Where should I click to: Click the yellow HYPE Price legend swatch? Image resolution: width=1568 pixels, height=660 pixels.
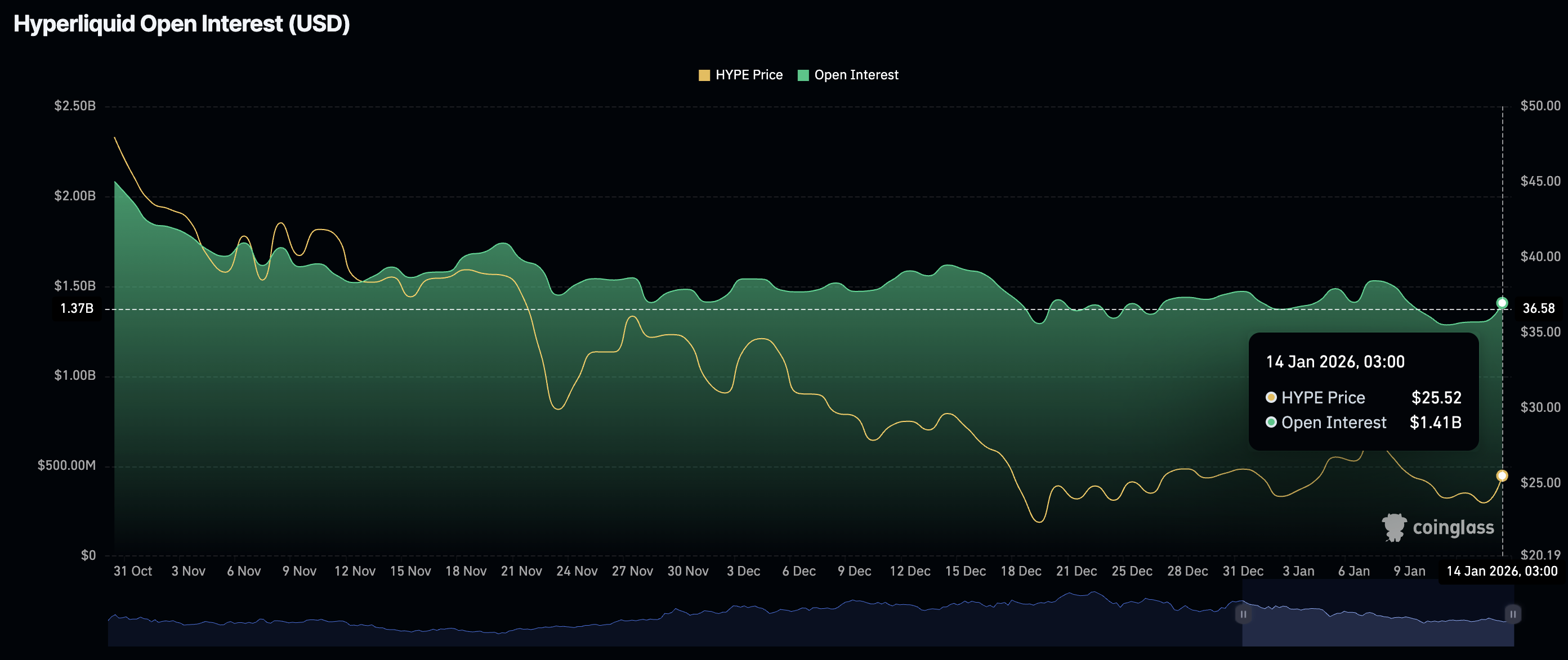[705, 75]
